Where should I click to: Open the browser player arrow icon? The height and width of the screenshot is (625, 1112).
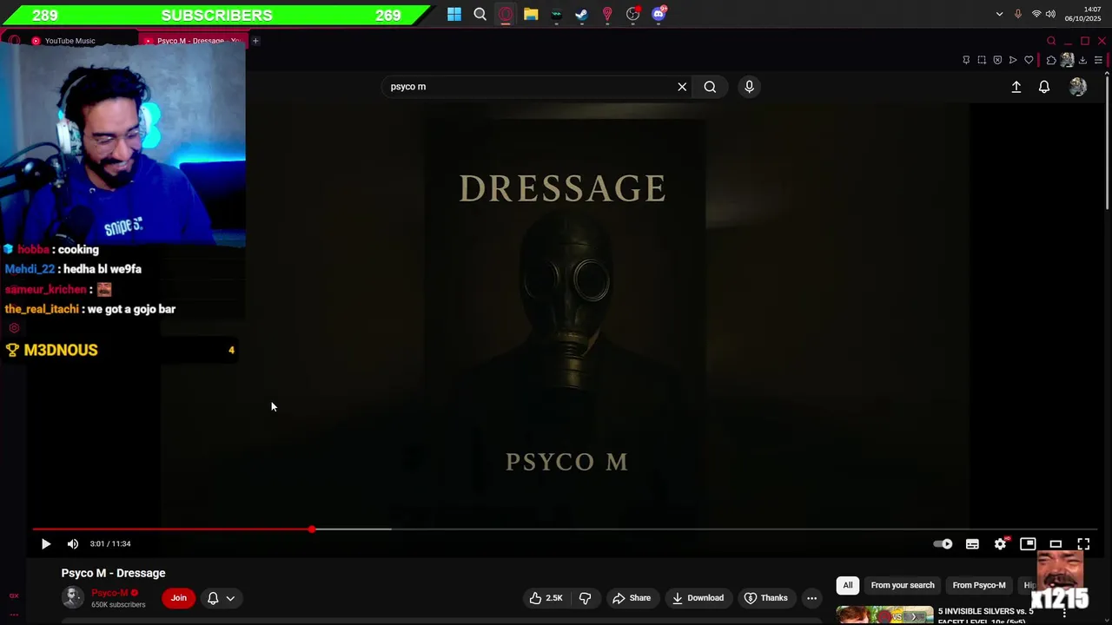pos(1013,60)
